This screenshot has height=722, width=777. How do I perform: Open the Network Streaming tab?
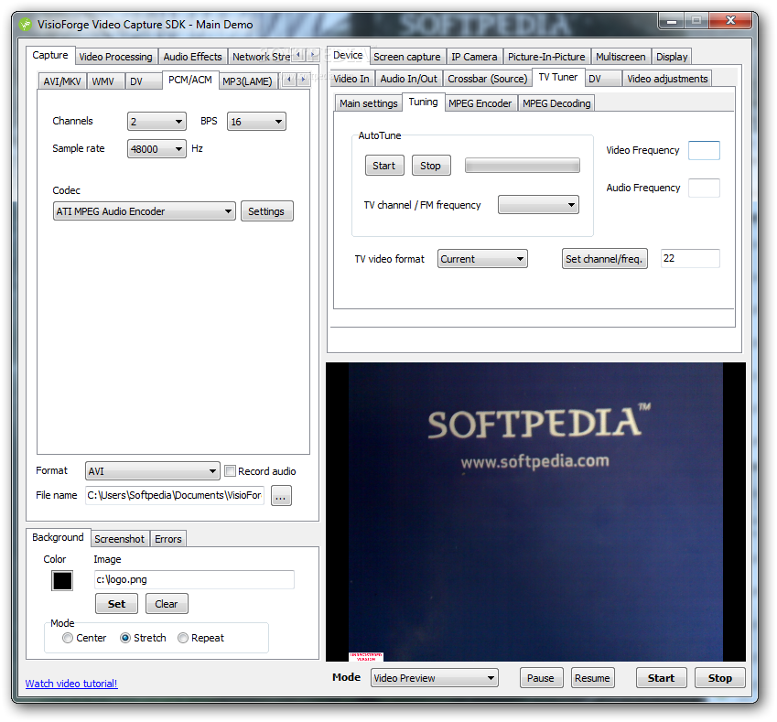(x=261, y=57)
